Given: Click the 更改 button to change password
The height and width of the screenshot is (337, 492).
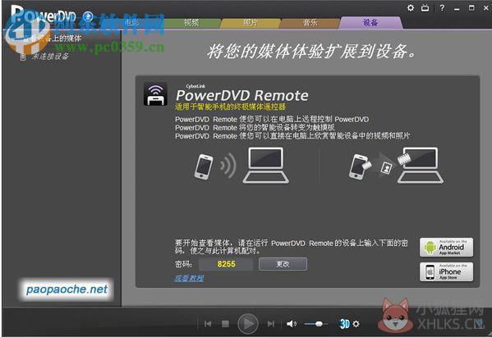Looking at the screenshot, I should click(283, 264).
